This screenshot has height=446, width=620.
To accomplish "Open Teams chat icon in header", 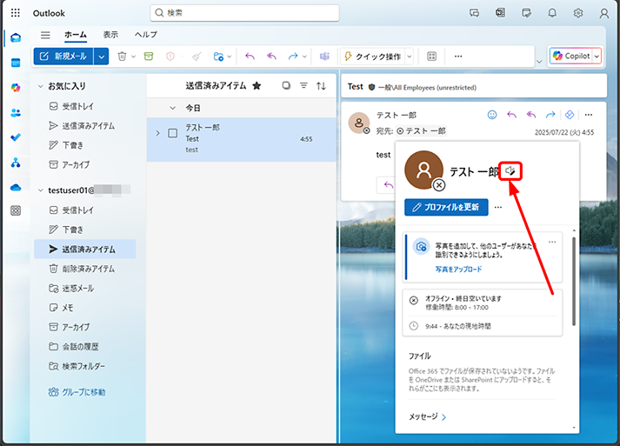I will (474, 13).
